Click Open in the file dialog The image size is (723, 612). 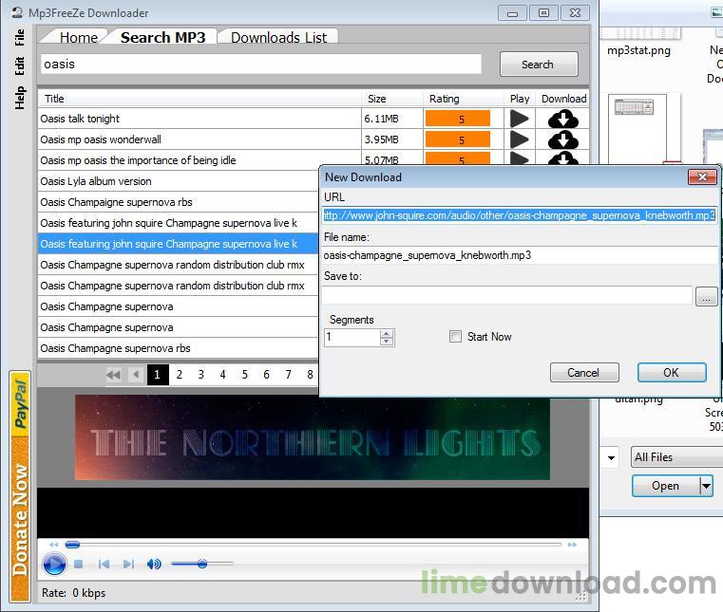coord(665,486)
